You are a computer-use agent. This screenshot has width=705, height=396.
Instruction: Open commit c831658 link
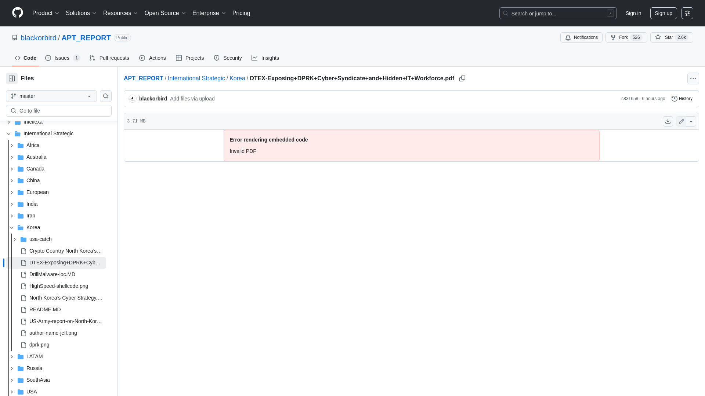629,99
